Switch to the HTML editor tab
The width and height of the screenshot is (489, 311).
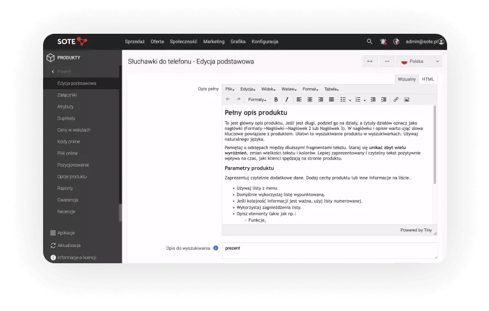(428, 79)
